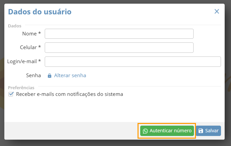Viewport: 231px width, 146px height.
Task: Close the Dados do usuário dialog
Action: (x=217, y=11)
